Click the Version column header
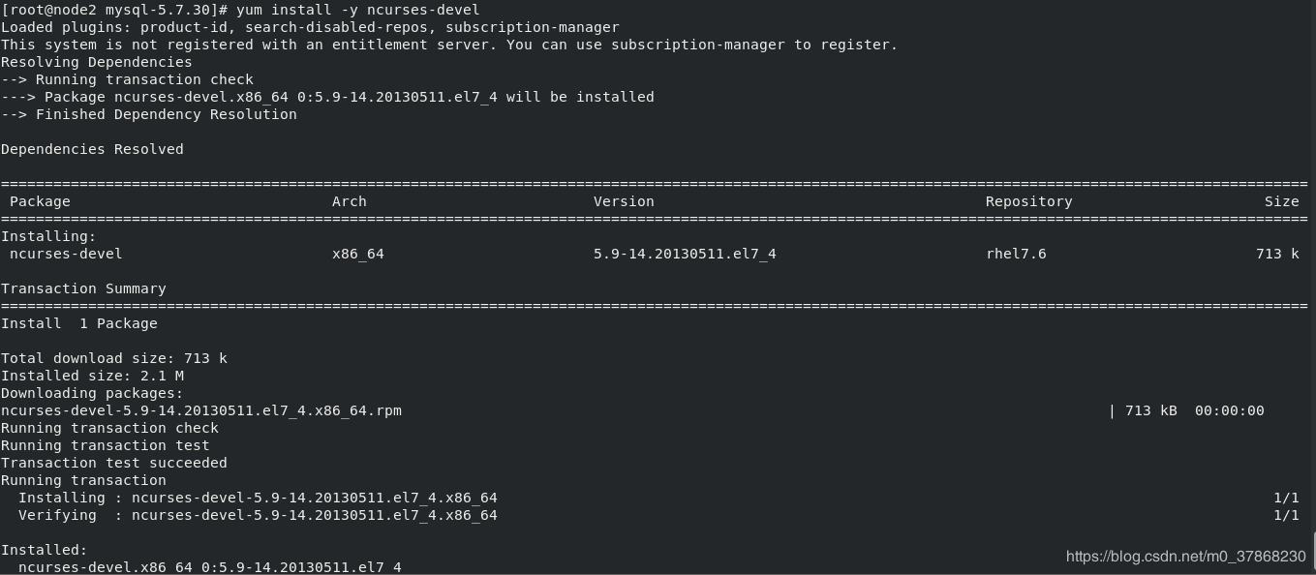 (624, 201)
